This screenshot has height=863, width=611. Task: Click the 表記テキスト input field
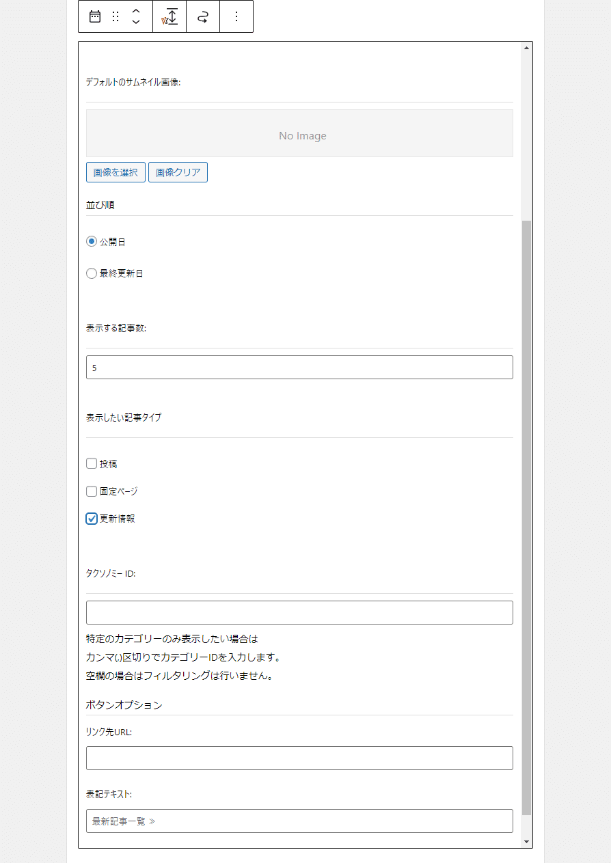click(x=299, y=821)
